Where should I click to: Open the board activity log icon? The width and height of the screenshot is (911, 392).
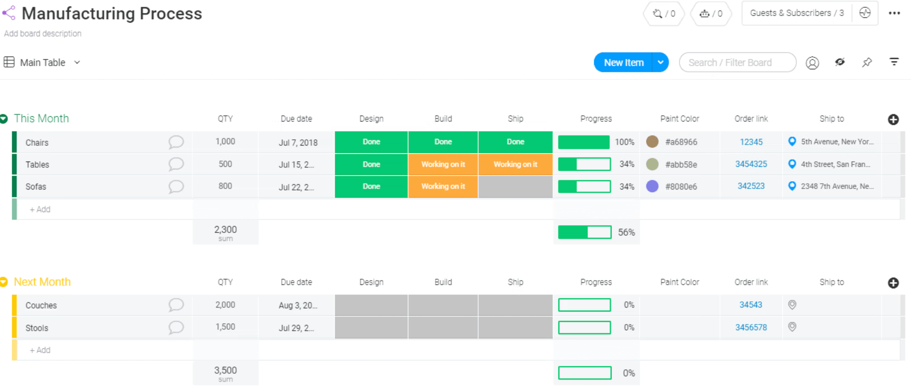coord(865,13)
